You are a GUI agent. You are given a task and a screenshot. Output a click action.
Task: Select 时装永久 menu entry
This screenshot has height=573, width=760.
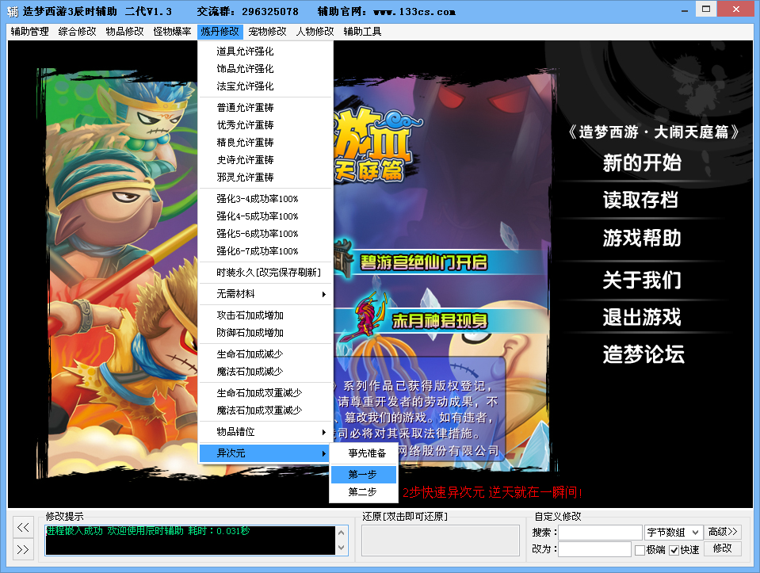(265, 273)
